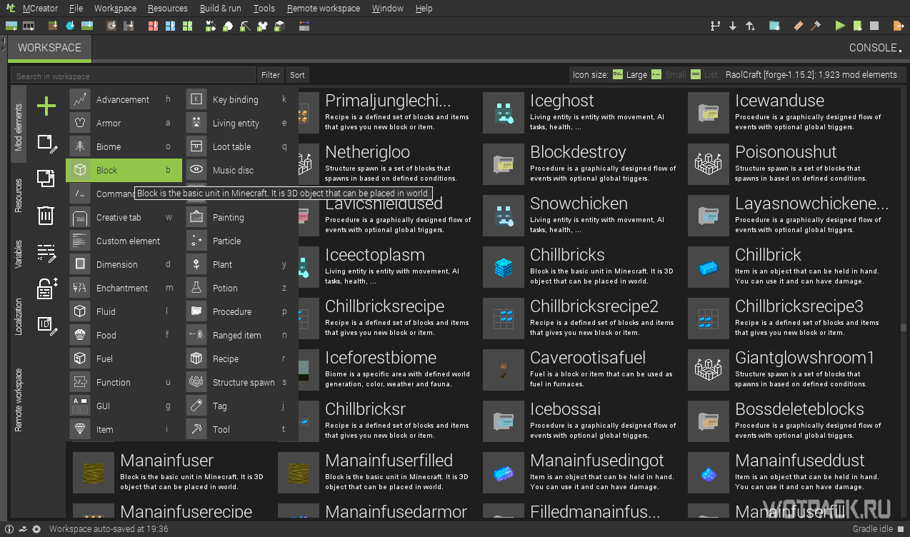Click the Search in workspace field
Screen dimensions: 910x537
133,76
